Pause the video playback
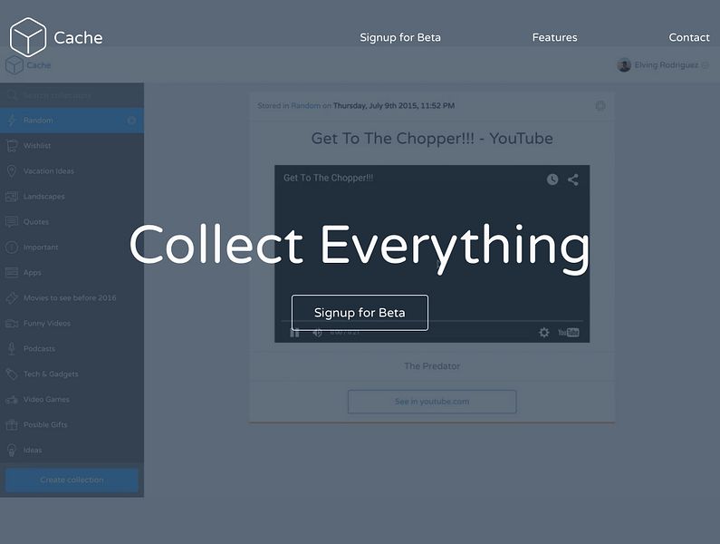 click(295, 333)
